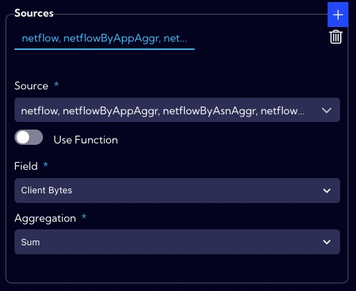Click the chevron arrow in the Source dropdown
This screenshot has width=356, height=291.
pyautogui.click(x=327, y=110)
